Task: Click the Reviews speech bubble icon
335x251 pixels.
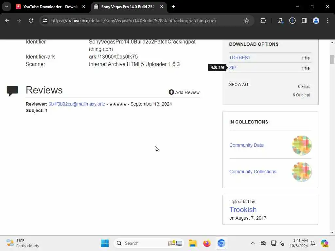Action: pyautogui.click(x=12, y=91)
